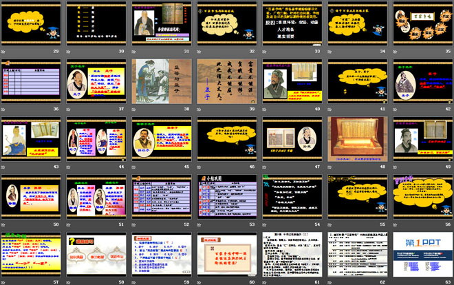
Task: Click the animation star icon under slide 29
Action: coord(3,52)
